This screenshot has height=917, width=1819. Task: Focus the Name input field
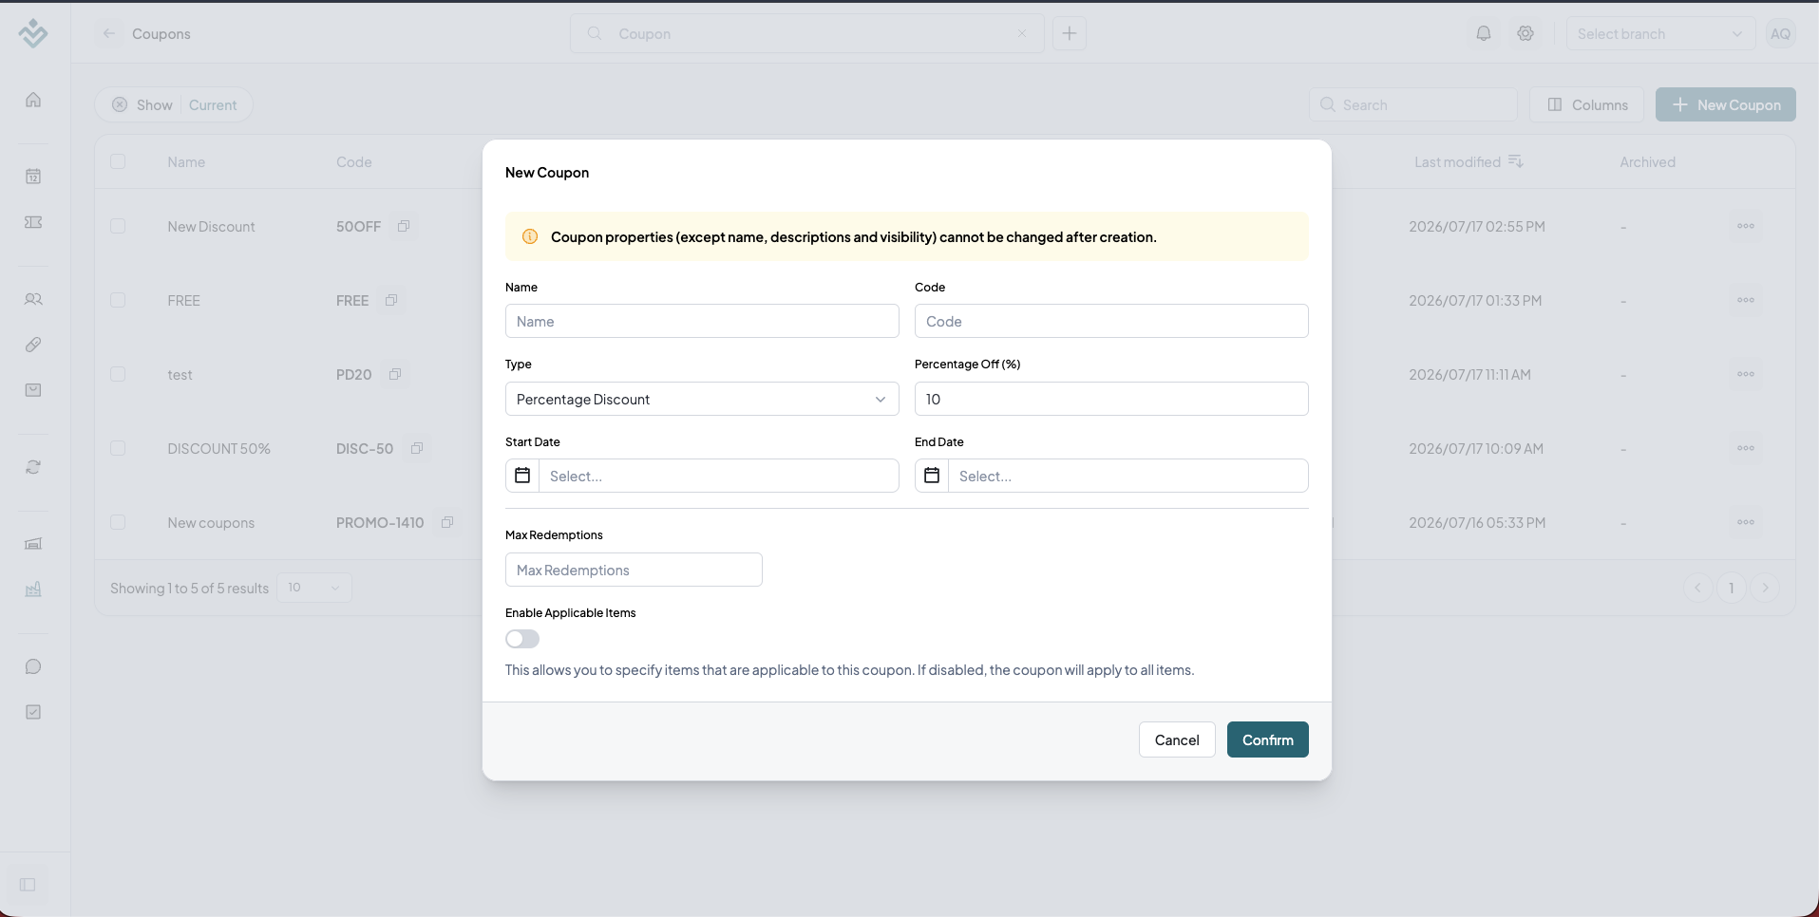(702, 321)
